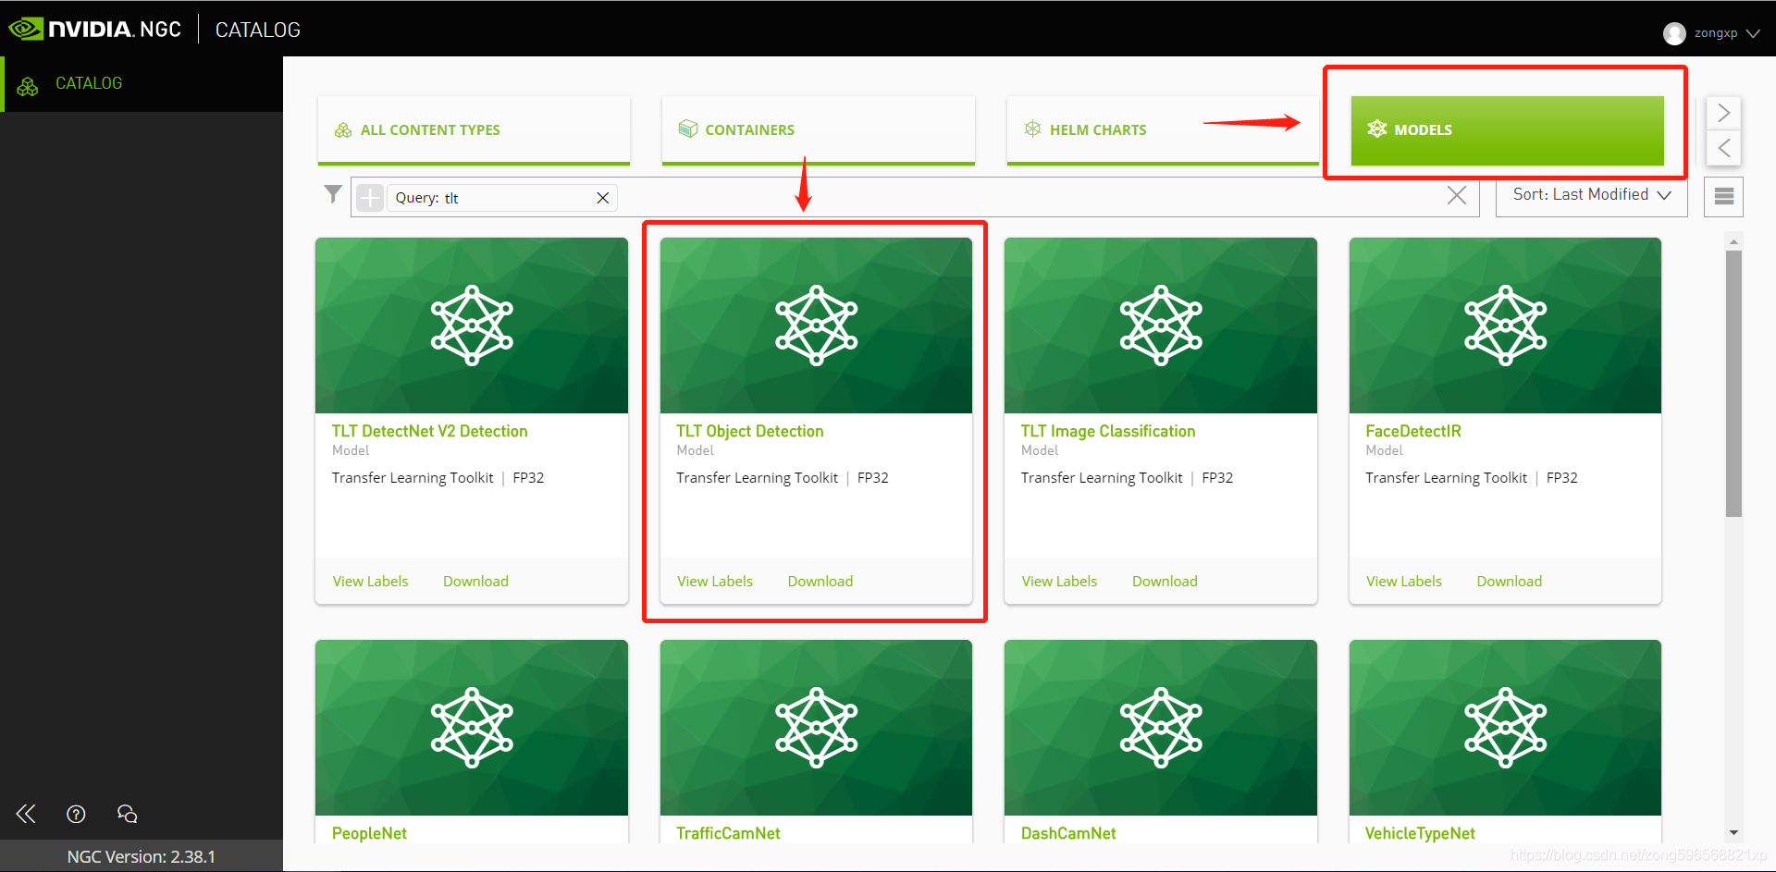This screenshot has width=1776, height=872.
Task: Click the scrollbar down arrow
Action: point(1733,833)
